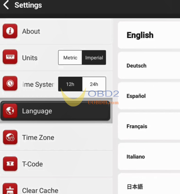Image resolution: width=180 pixels, height=194 pixels.
Task: Select the Language settings entry
Action: tap(55, 111)
